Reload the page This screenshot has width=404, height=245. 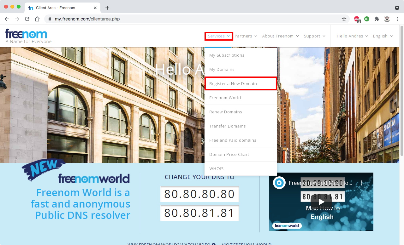coord(27,19)
